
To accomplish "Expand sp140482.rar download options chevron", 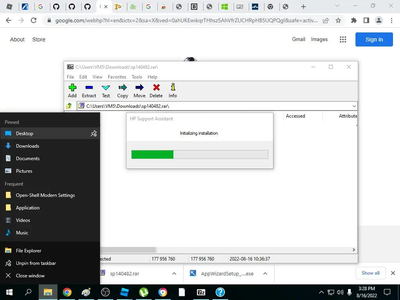I will tap(174, 273).
